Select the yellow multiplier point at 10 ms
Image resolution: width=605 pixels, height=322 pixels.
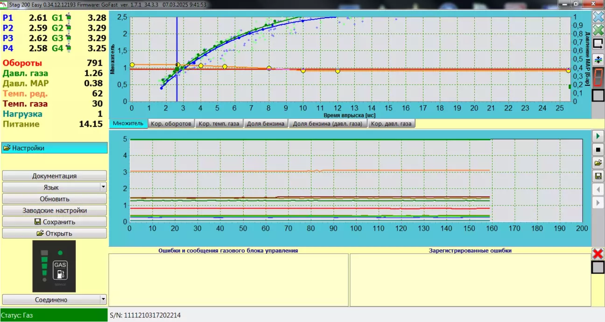click(x=303, y=70)
